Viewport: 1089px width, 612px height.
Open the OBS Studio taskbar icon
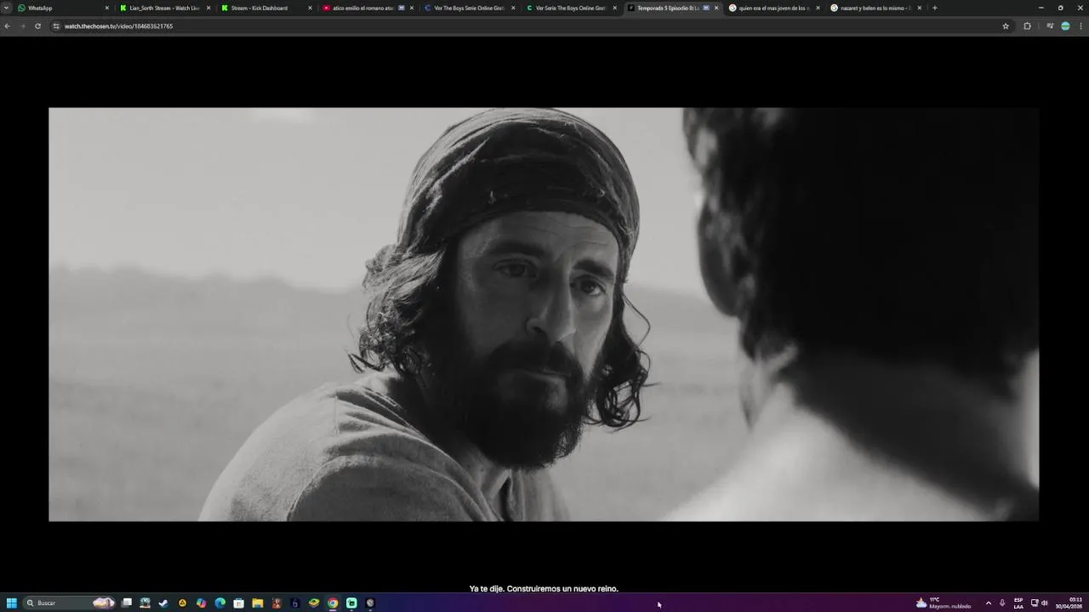pyautogui.click(x=370, y=603)
